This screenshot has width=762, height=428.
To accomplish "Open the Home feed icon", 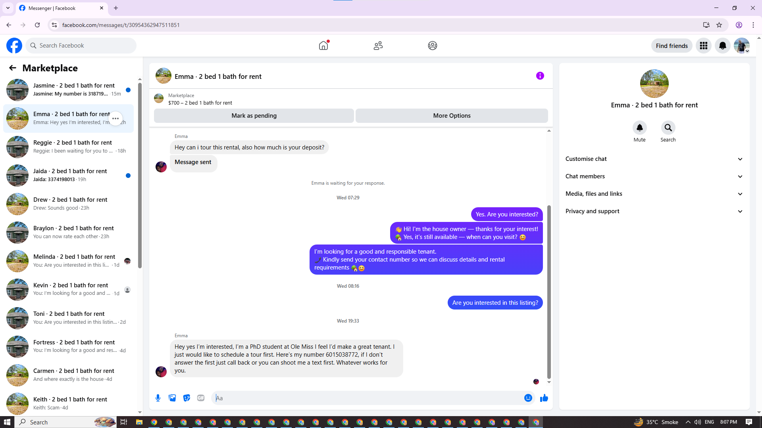I will (323, 46).
